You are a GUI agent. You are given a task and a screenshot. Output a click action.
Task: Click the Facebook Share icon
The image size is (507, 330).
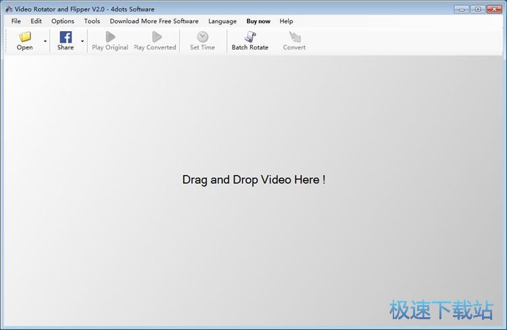(x=66, y=37)
